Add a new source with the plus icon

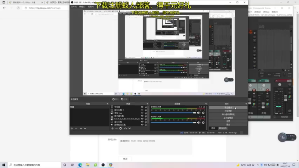click(x=112, y=128)
